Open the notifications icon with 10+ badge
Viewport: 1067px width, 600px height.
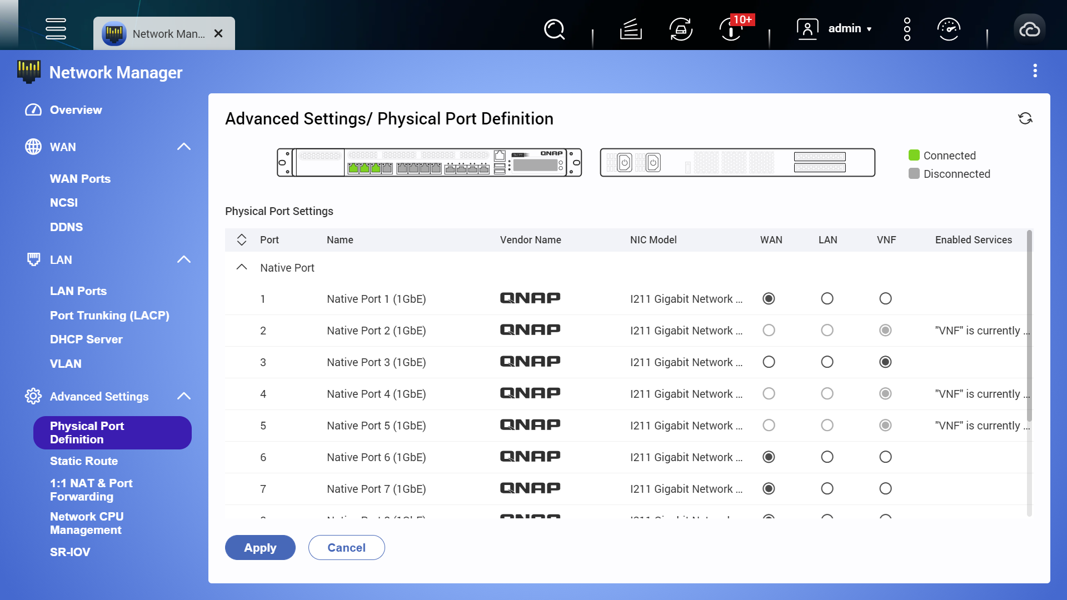731,29
